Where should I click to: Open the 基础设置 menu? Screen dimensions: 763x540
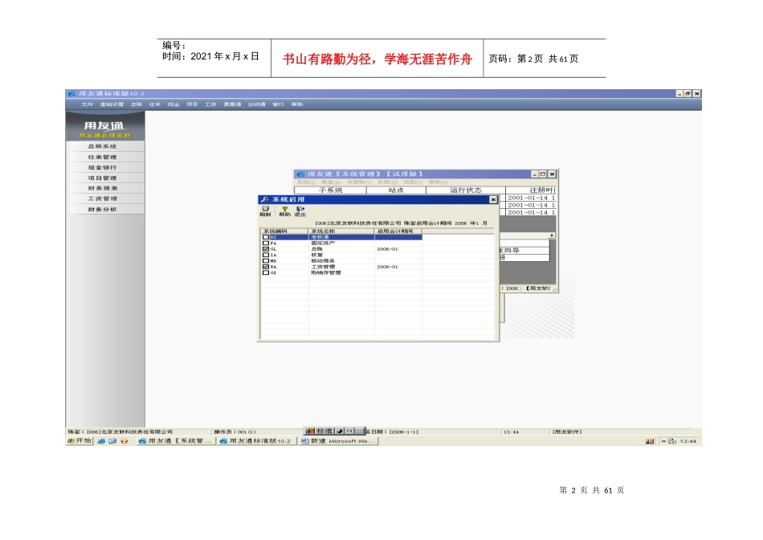point(112,104)
